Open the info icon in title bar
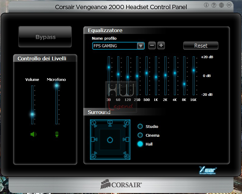This screenshot has width=242, height=194. point(206,5)
